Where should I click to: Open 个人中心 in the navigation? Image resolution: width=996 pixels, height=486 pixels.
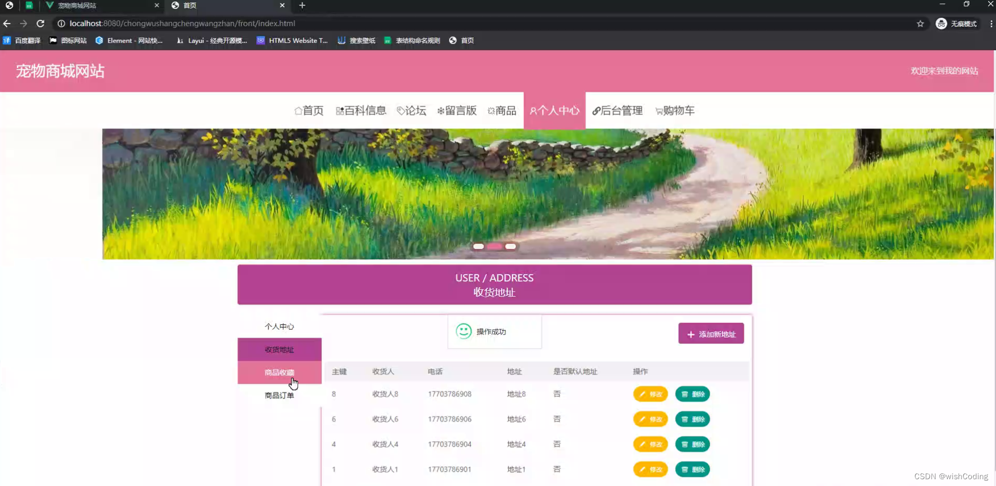554,110
